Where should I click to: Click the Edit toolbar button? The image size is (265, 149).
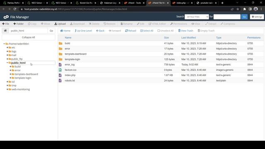point(141,24)
